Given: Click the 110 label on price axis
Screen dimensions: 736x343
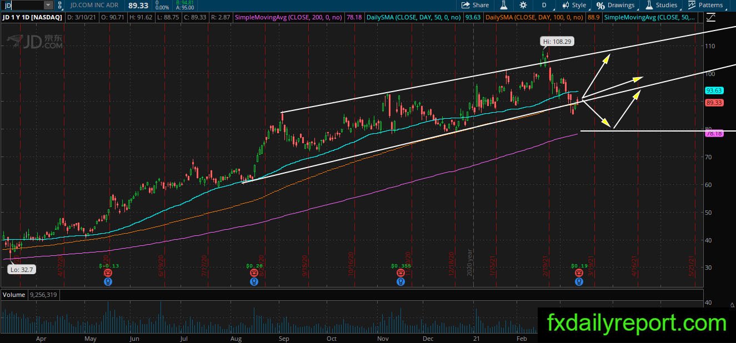Looking at the screenshot, I should pyautogui.click(x=710, y=46).
